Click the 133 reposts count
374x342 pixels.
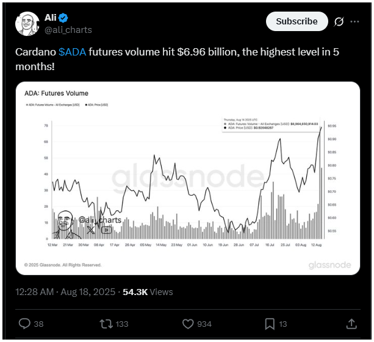(122, 324)
